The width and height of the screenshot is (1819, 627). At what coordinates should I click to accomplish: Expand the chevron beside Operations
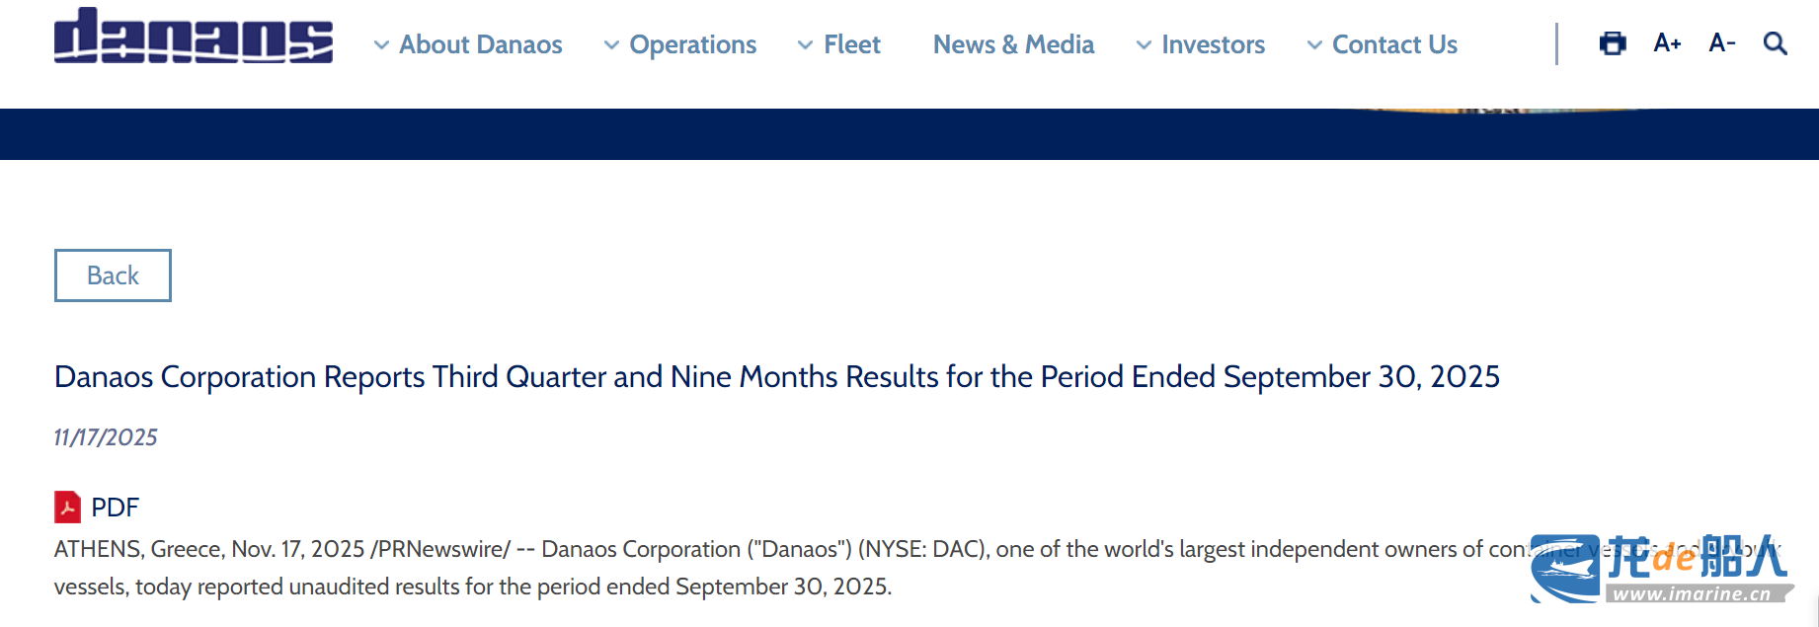tap(612, 45)
